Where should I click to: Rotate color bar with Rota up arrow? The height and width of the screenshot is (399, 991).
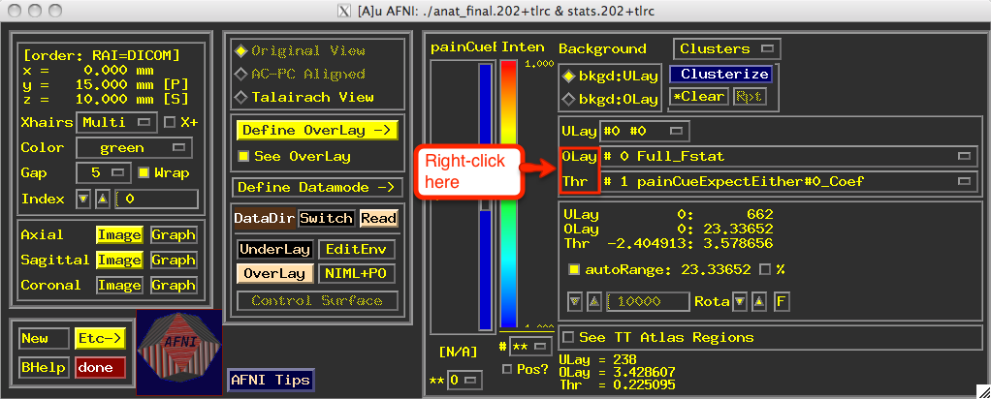pos(758,301)
